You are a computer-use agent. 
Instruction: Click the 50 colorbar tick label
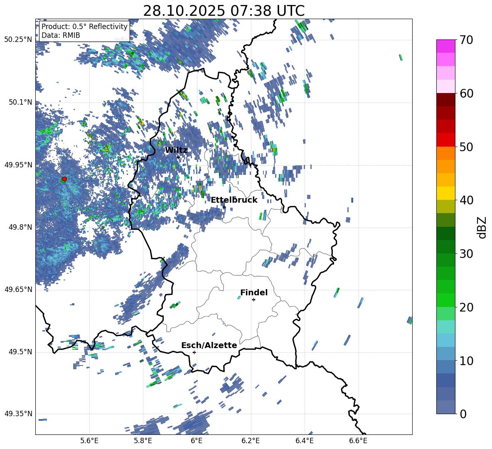(466, 147)
